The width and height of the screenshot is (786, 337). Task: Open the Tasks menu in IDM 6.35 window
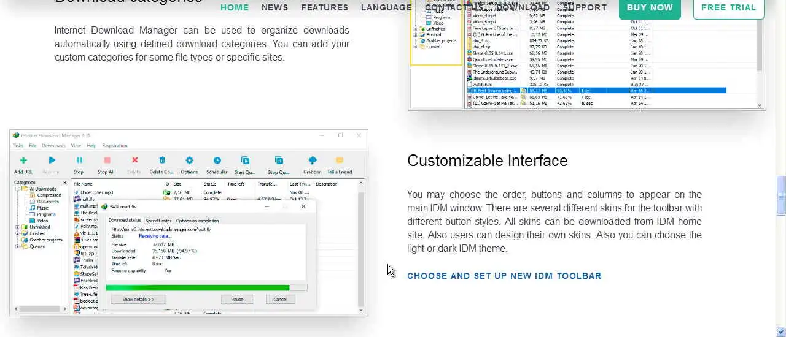tap(18, 146)
